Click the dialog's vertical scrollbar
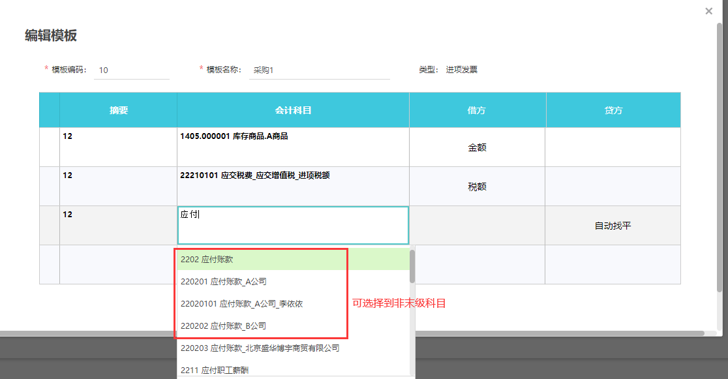Image resolution: width=728 pixels, height=379 pixels. 720,157
